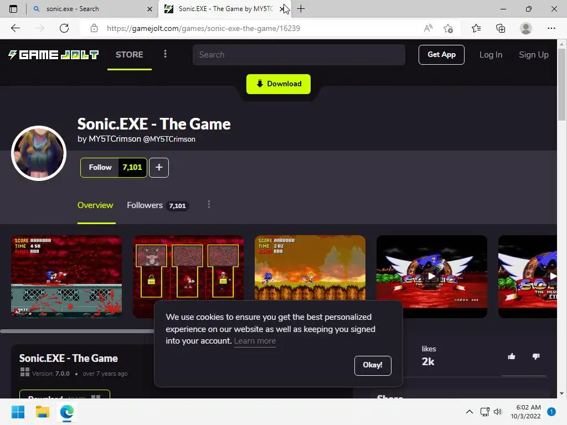The height and width of the screenshot is (425, 567).
Task: View site information lock icon
Action: point(94,28)
